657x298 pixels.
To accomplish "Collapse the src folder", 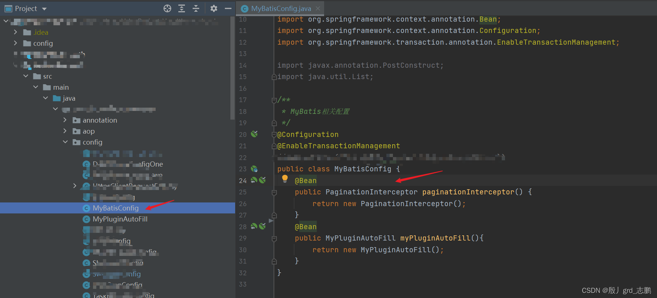I will coord(26,76).
